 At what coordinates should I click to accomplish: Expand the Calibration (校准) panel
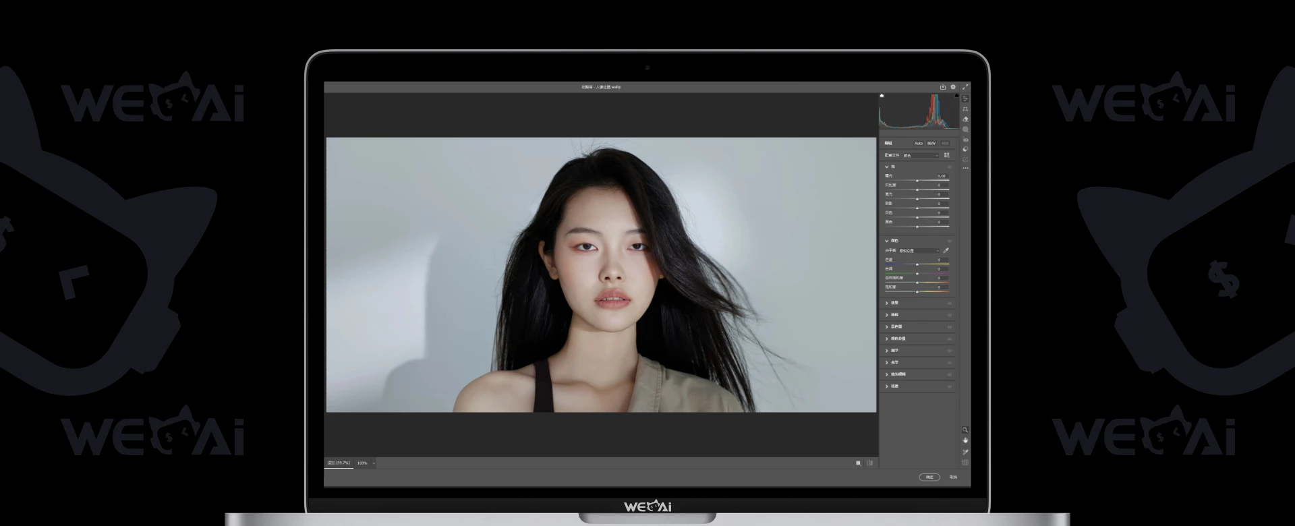pos(887,386)
